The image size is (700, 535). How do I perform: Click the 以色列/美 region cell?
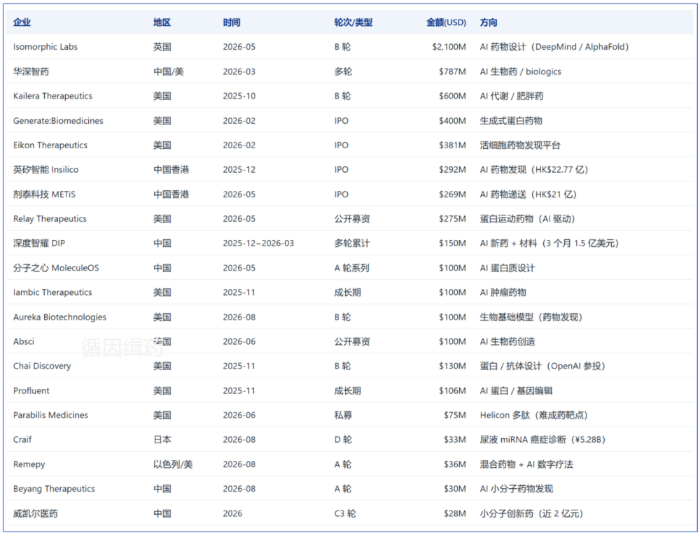pyautogui.click(x=173, y=464)
